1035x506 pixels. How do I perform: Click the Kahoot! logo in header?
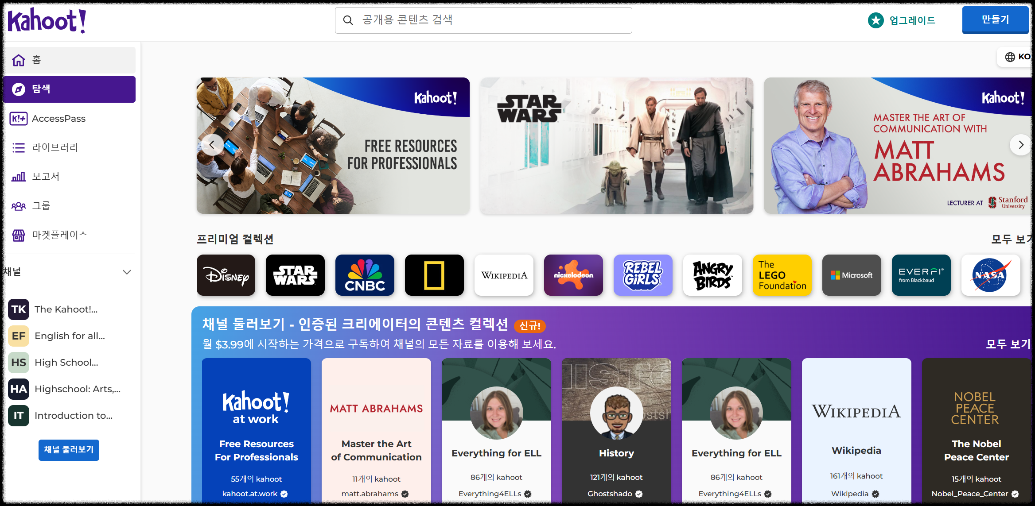tap(47, 20)
